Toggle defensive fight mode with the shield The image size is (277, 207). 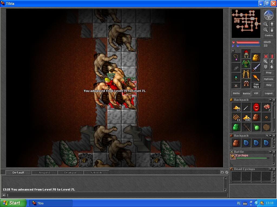[266, 67]
